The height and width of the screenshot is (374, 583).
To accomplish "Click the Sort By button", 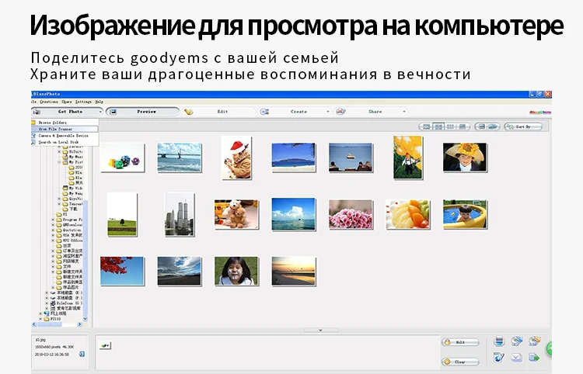I will (523, 127).
